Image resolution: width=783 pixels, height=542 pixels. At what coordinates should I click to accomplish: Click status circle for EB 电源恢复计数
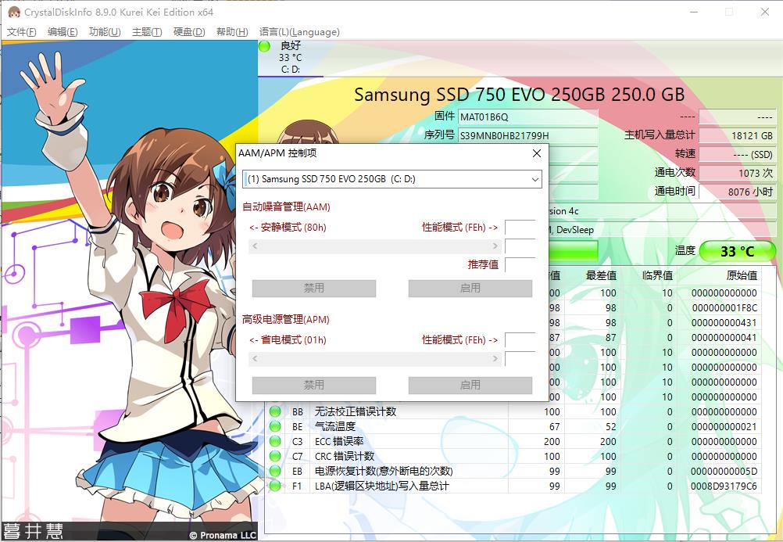click(x=275, y=471)
